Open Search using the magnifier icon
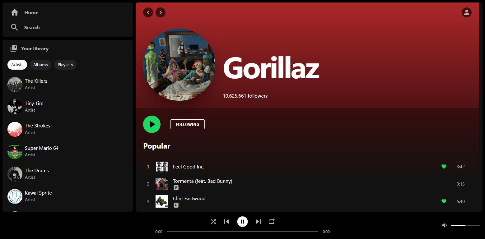485x239 pixels. [14, 27]
